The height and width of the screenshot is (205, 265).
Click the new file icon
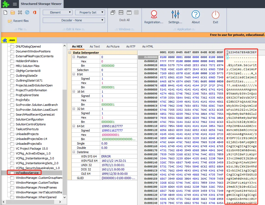pos(5,12)
